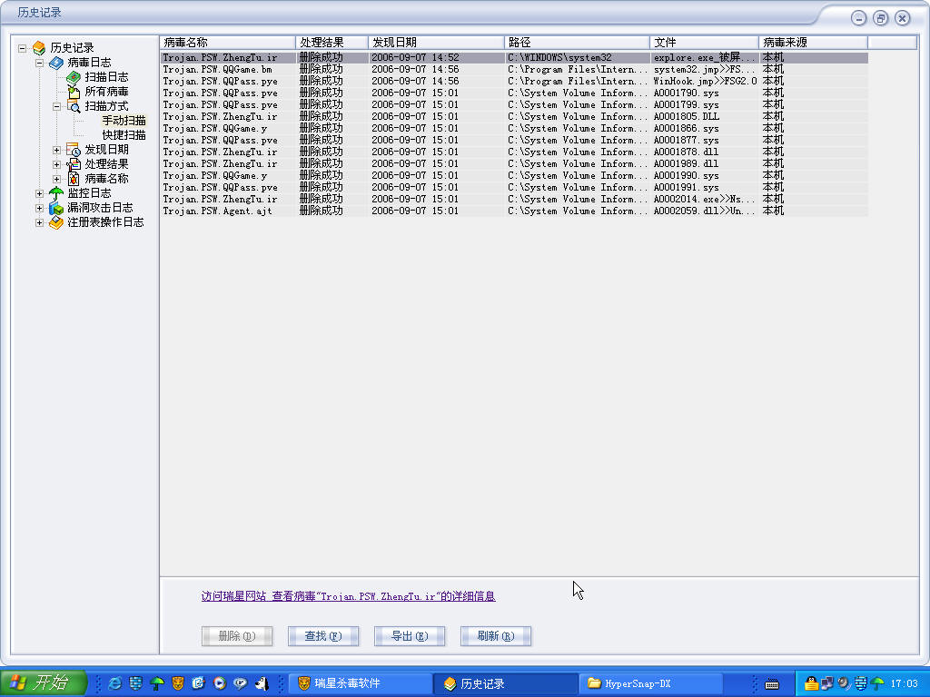Click the 查找(F) button
This screenshot has width=930, height=697.
click(x=323, y=636)
